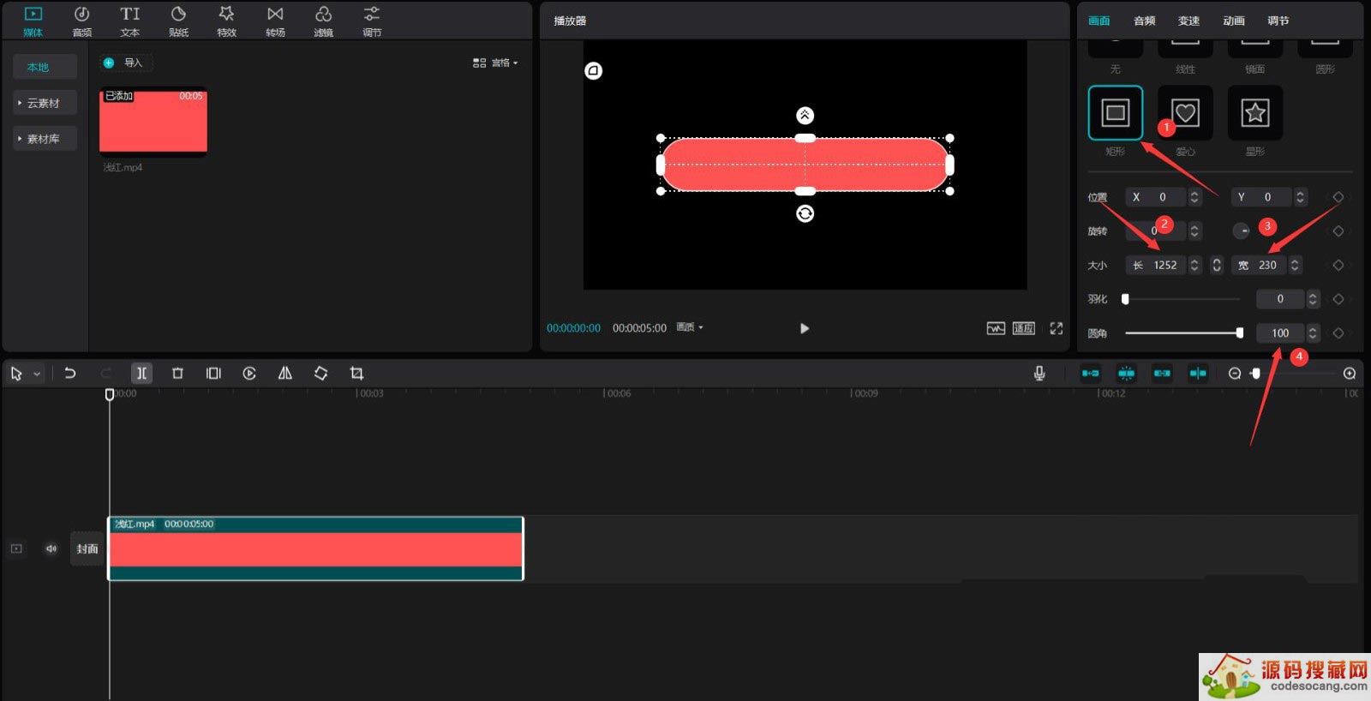
Task: Click the 导入 import button
Action: [125, 63]
